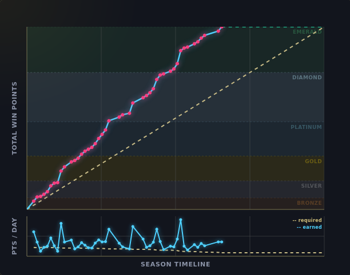The image size is (350, 275).
Task: Click the SILVER tier label
Action: coord(311,185)
